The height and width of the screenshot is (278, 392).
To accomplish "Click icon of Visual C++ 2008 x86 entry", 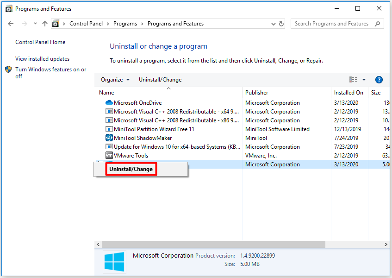I will 109,120.
